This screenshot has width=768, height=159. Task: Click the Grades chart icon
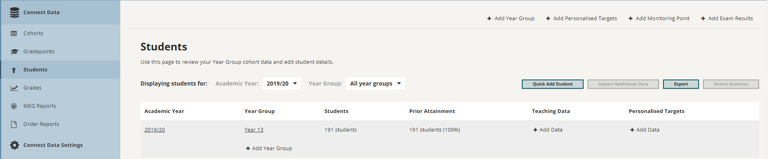[x=14, y=88]
